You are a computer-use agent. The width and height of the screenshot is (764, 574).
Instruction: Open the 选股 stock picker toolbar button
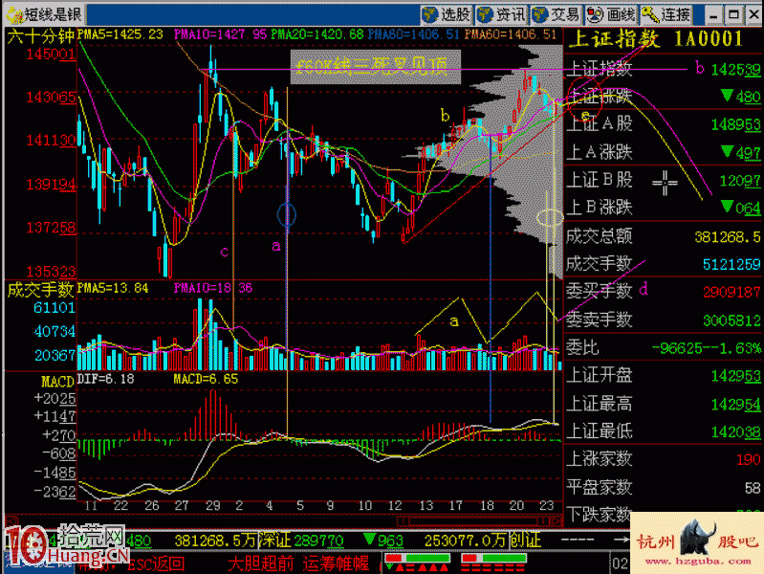(x=446, y=14)
